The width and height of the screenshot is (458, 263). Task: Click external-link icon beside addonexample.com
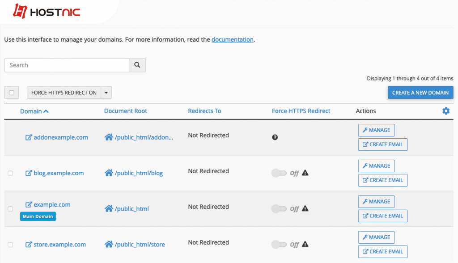[28, 137]
